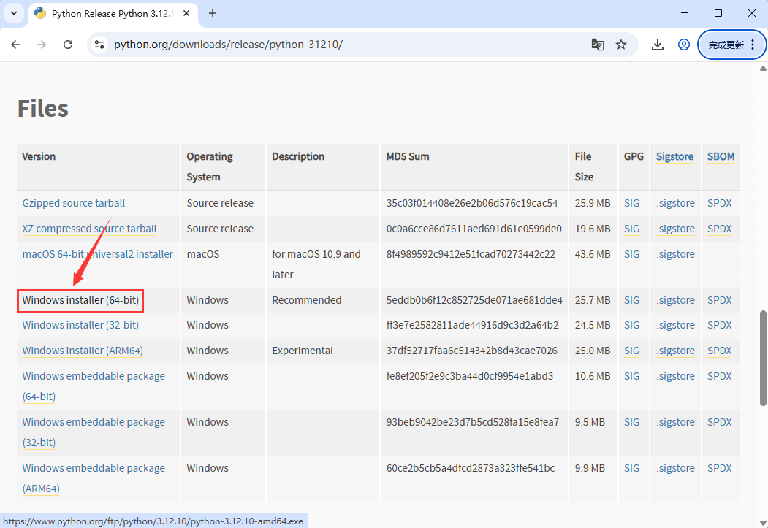Select the Python Release Python 3.12 tab
This screenshot has height=528, width=768.
click(x=113, y=14)
